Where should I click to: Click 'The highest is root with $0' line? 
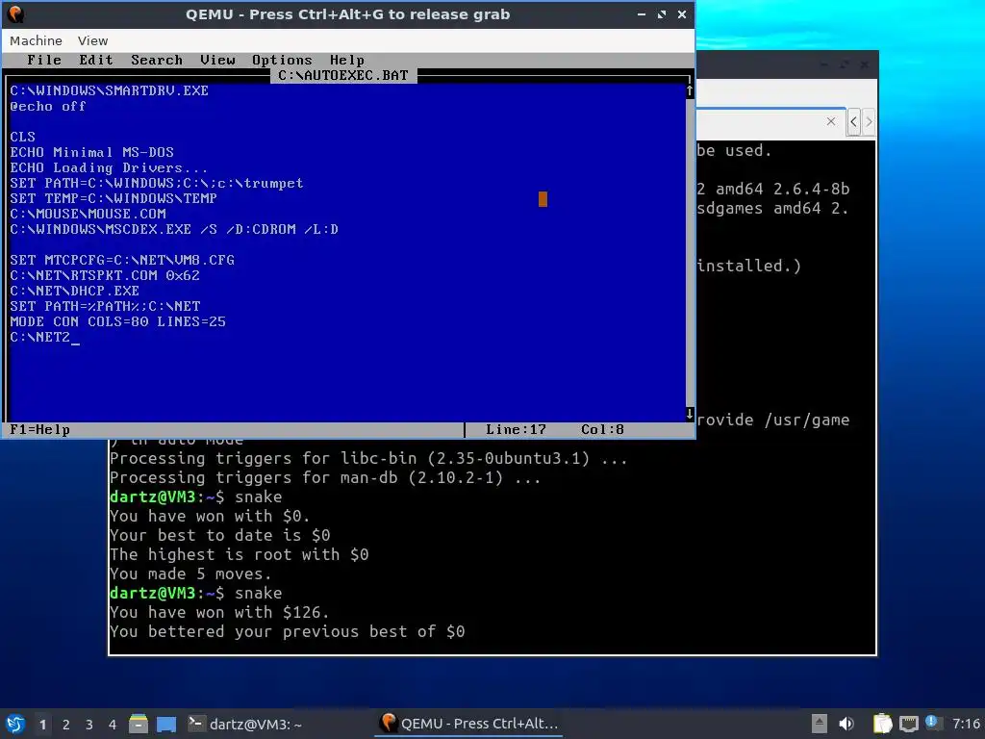pos(239,554)
